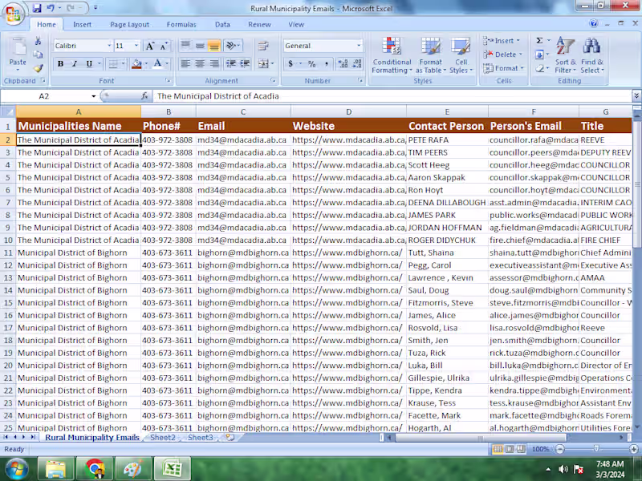This screenshot has width=642, height=481.
Task: Apply the fill color bucket
Action: click(x=136, y=64)
